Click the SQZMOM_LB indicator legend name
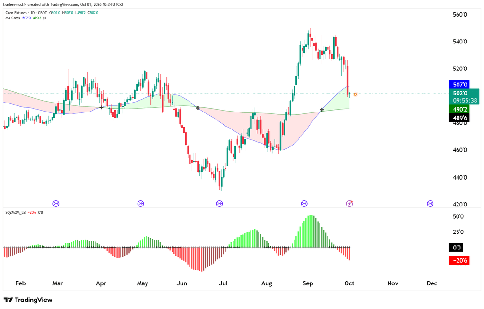The width and height of the screenshot is (484, 309). point(16,213)
